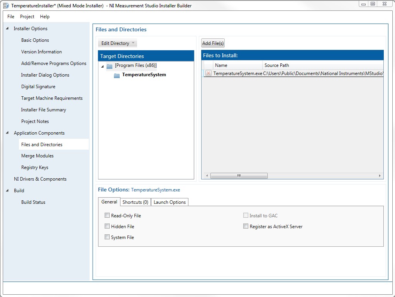Switch to the Shortcuts (0) tab
This screenshot has width=395, height=297.
point(135,202)
